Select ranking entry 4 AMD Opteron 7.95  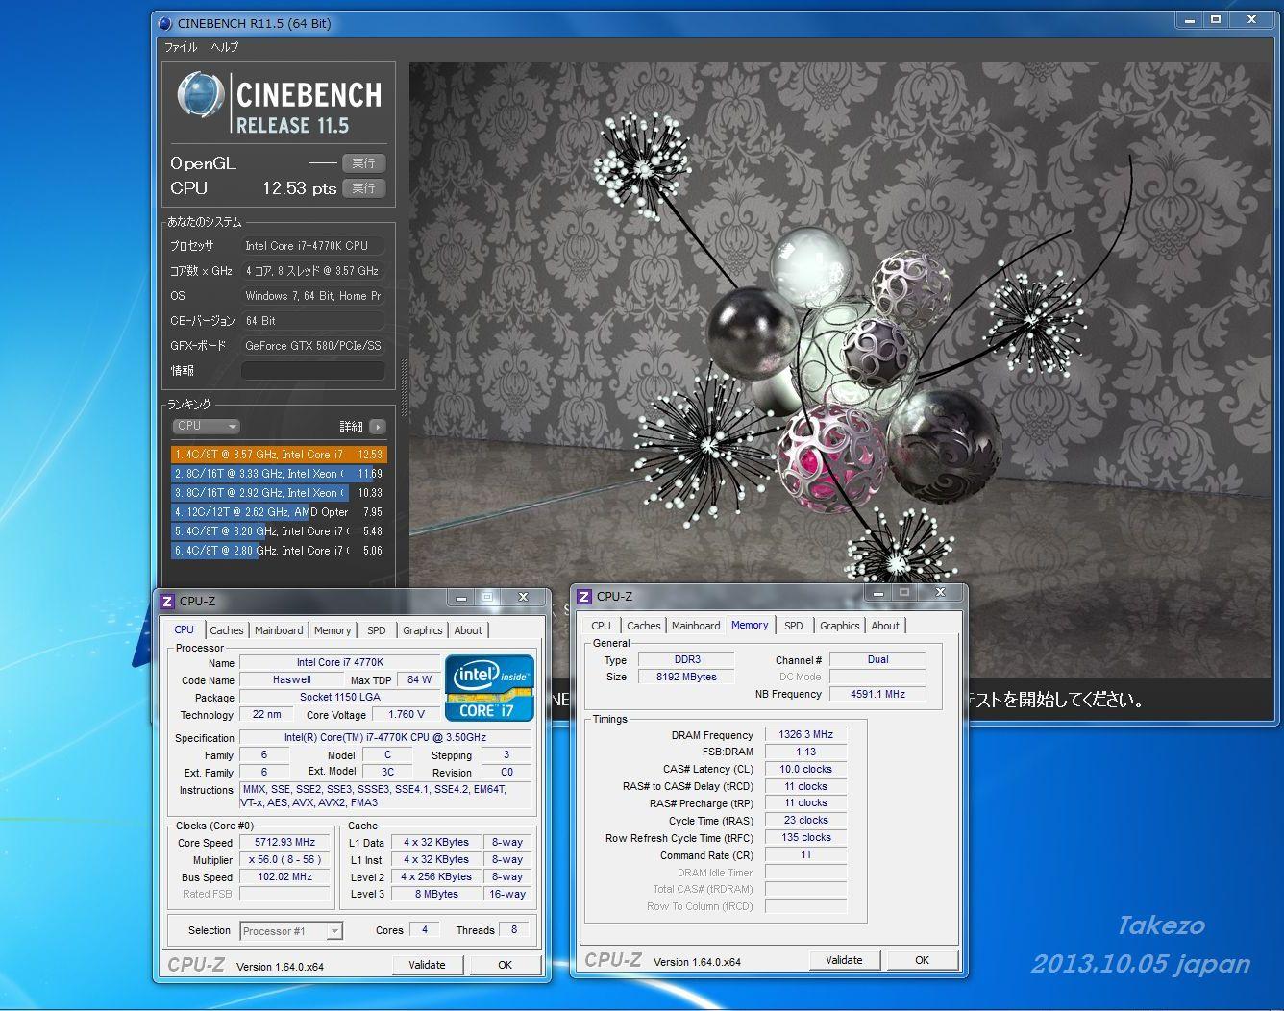click(x=279, y=512)
